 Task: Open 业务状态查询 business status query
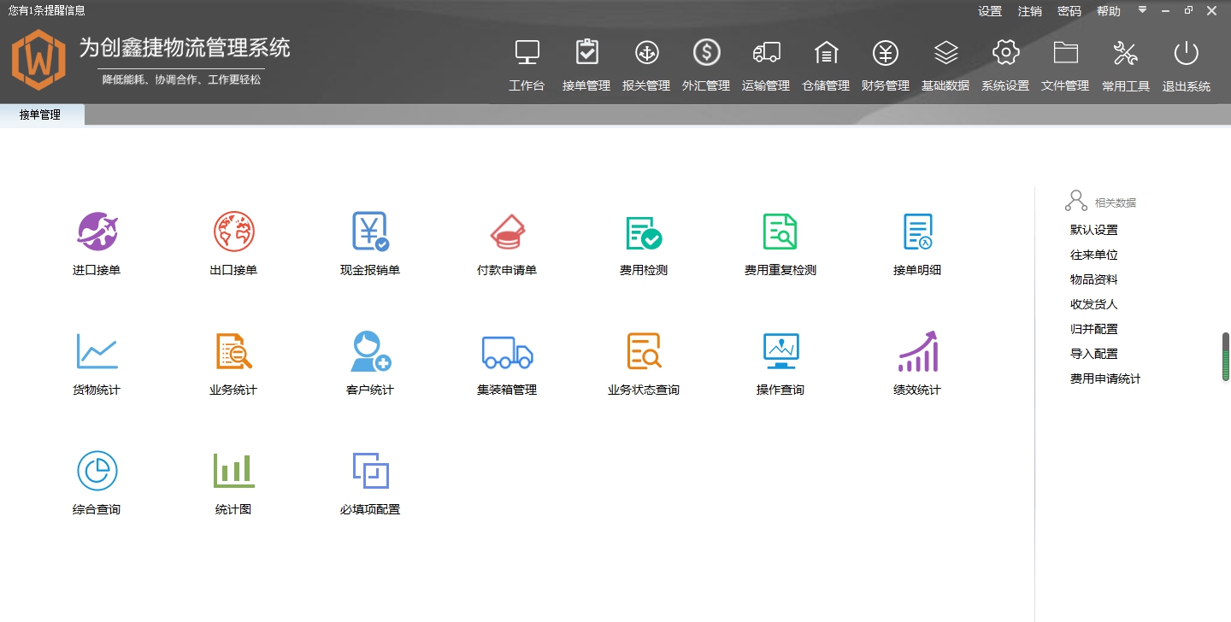click(x=642, y=361)
